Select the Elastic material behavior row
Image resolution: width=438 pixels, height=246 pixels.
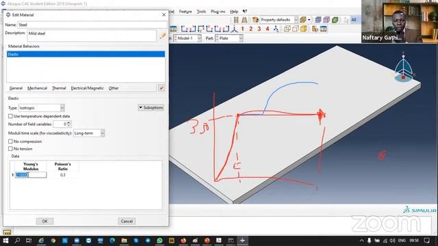(86, 54)
